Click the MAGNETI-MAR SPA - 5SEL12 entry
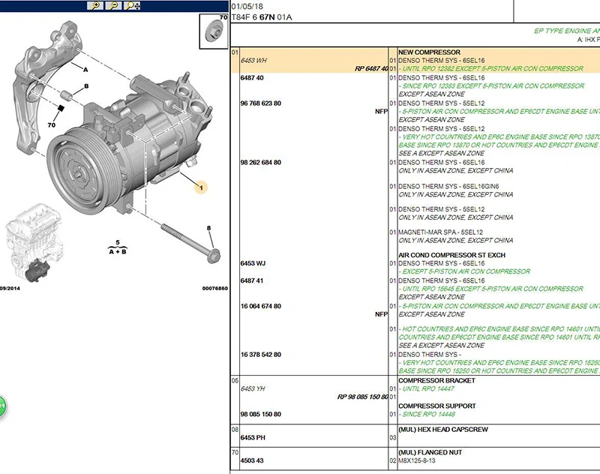The height and width of the screenshot is (474, 600). point(440,232)
